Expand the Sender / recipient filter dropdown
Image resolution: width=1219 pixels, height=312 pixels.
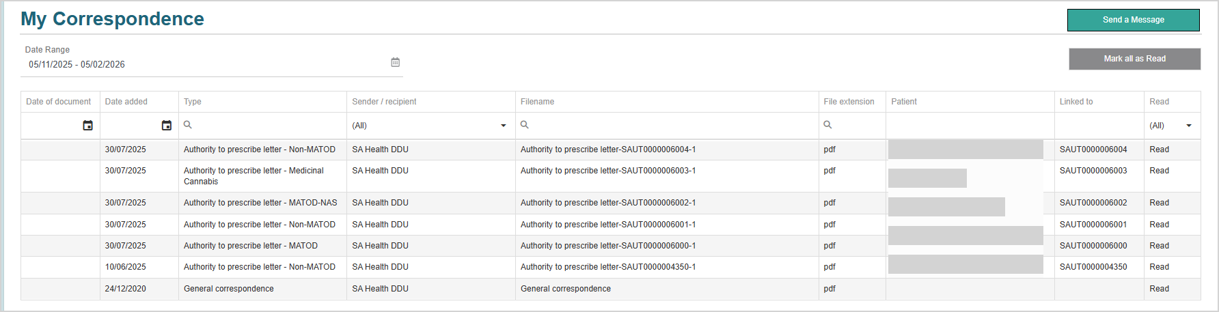pos(503,126)
